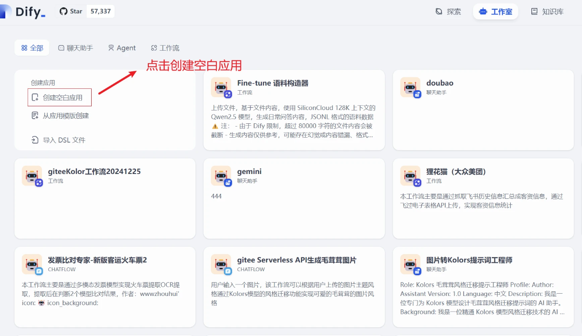
Task: Select 导入 DSL 文件
Action: [x=58, y=140]
